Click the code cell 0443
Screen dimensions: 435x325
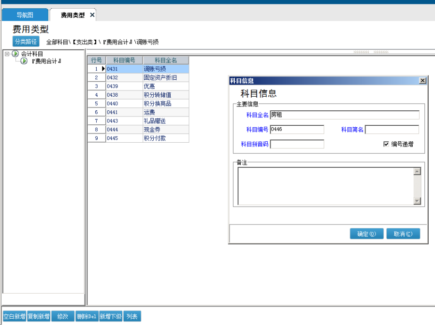click(124, 121)
